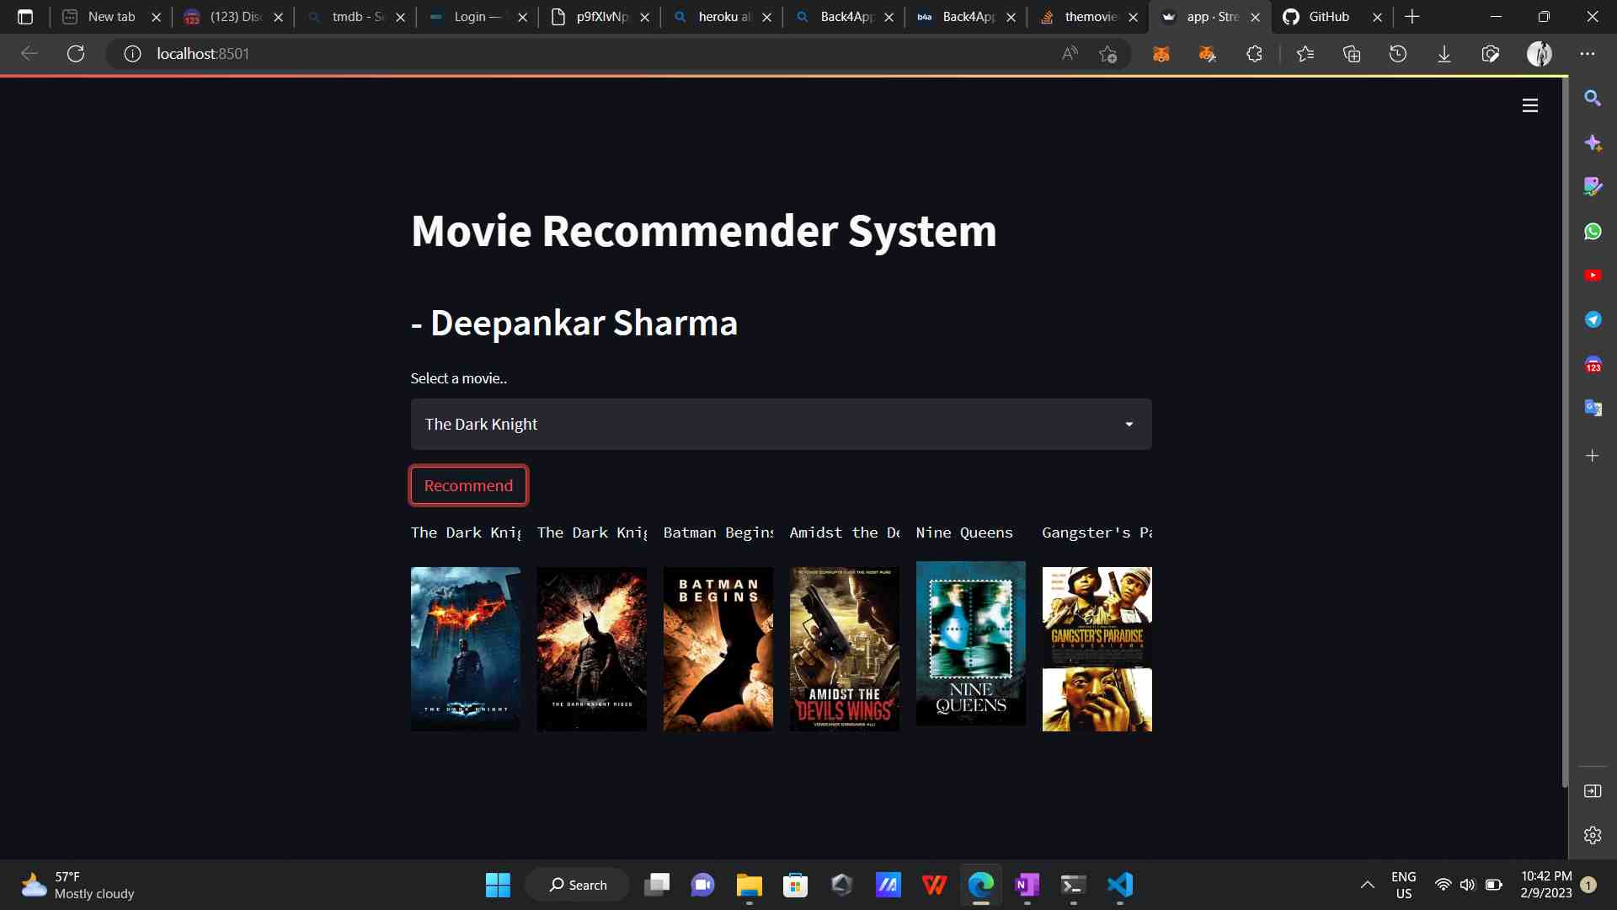Refresh the page
The width and height of the screenshot is (1617, 910).
[x=76, y=54]
